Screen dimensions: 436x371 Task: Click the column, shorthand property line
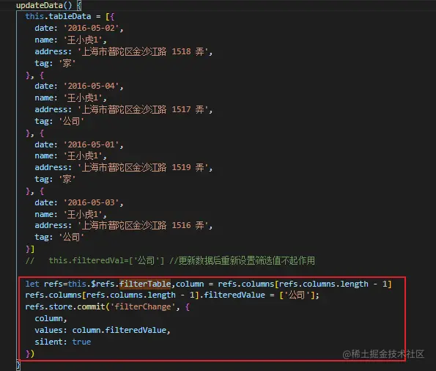51,318
